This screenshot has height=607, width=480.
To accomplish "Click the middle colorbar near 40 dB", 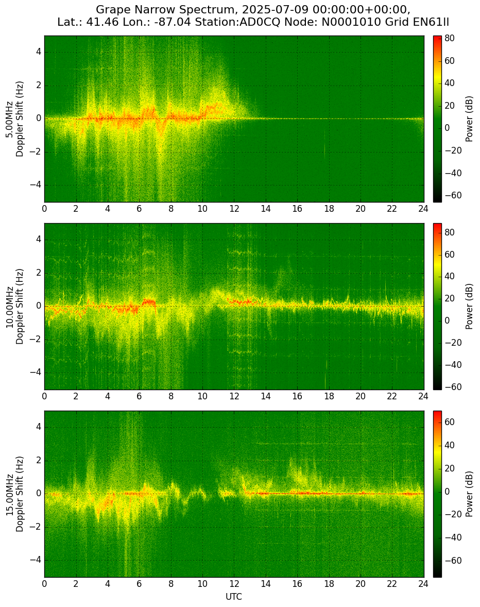I will pyautogui.click(x=437, y=276).
